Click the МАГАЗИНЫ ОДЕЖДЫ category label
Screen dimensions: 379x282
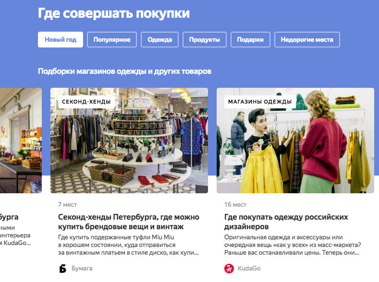click(260, 102)
